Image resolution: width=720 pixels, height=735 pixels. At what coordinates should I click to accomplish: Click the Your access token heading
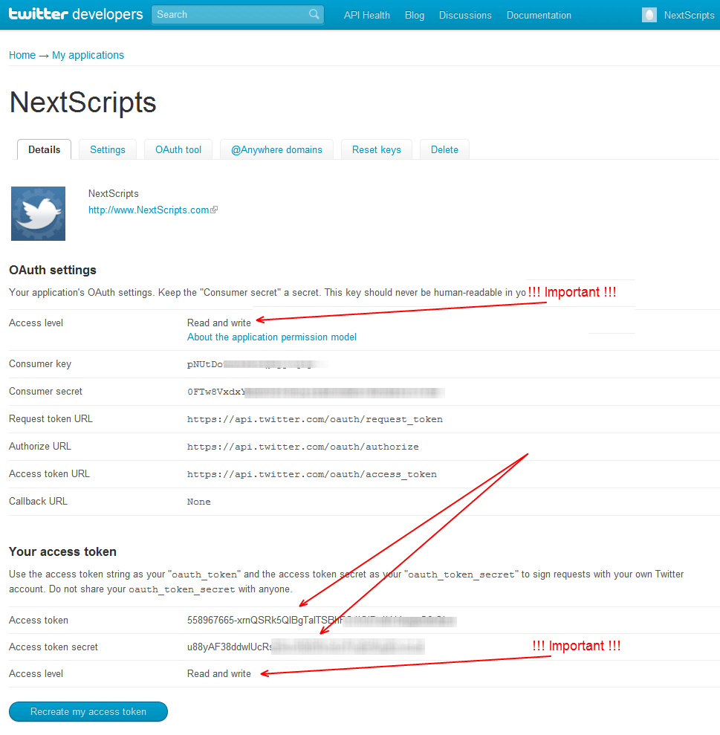(62, 551)
